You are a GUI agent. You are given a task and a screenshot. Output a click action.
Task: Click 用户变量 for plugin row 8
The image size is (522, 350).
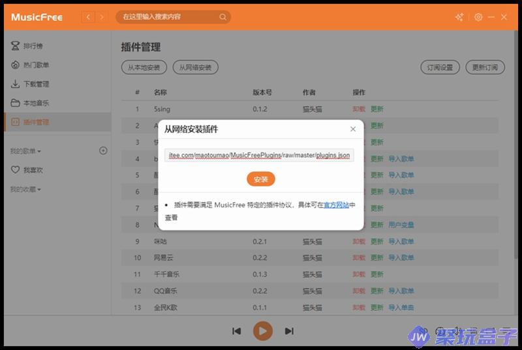click(x=401, y=225)
